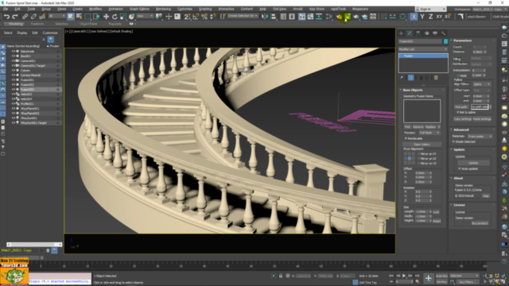Click the Undo arrow icon

tap(6, 17)
